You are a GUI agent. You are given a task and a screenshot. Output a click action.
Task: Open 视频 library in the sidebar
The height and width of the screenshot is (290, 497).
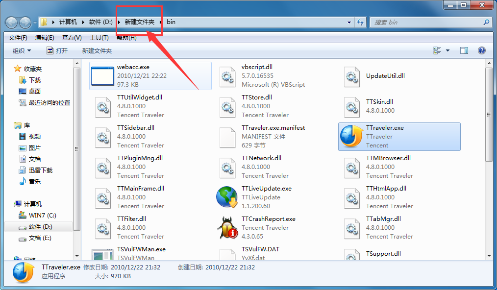[x=34, y=136]
